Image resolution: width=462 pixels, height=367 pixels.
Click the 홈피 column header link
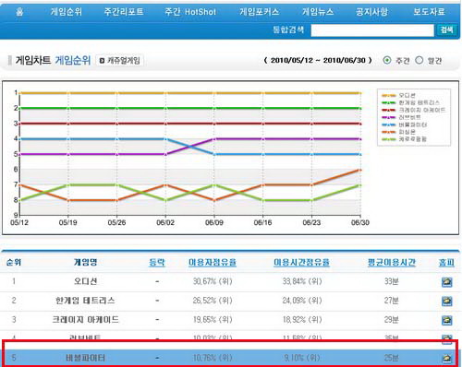click(x=446, y=262)
